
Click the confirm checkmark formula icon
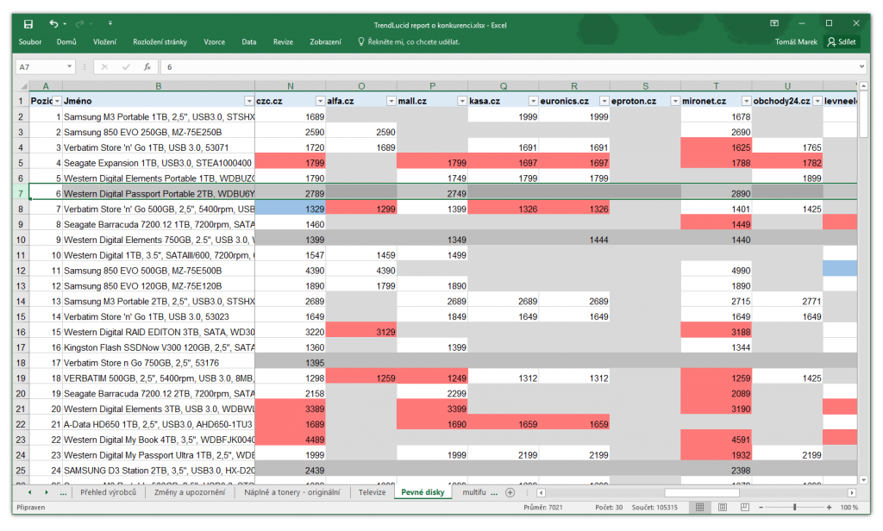[x=126, y=66]
